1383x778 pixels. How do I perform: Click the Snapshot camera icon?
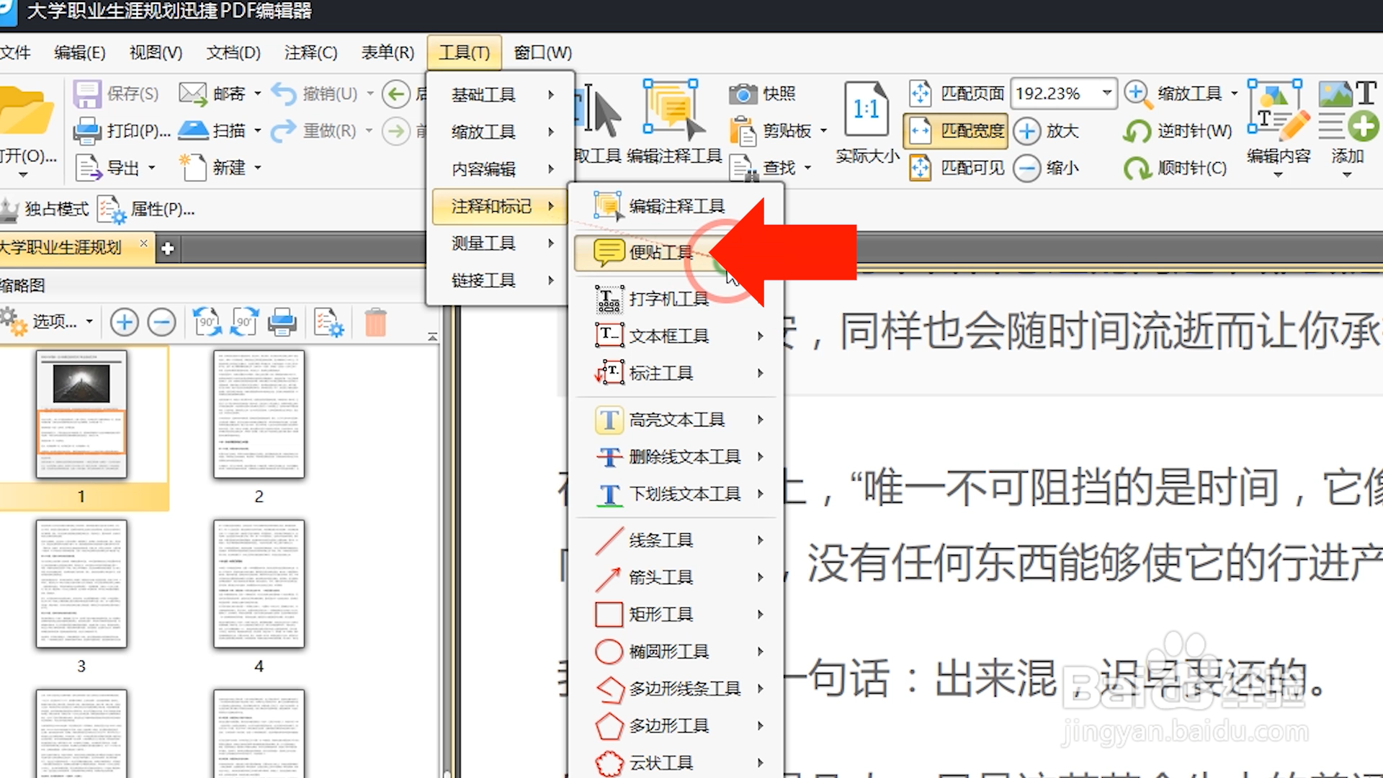(x=743, y=94)
